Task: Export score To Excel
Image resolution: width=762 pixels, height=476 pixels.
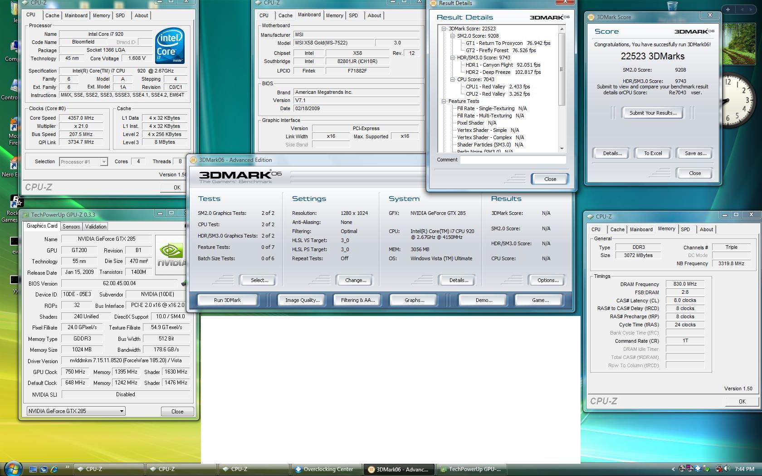Action: pyautogui.click(x=653, y=153)
